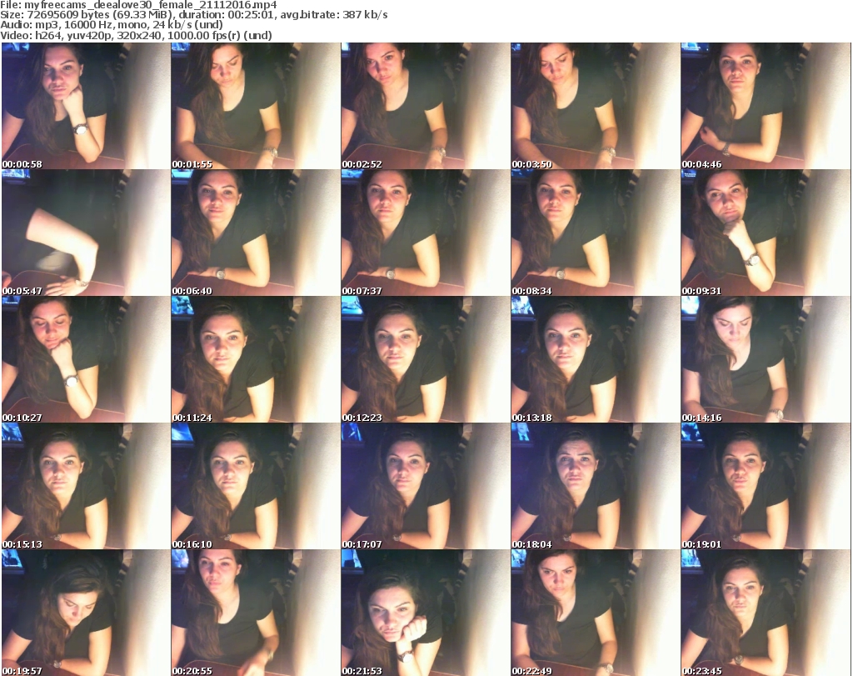This screenshot has width=853, height=676.
Task: Click the Size and duration info line
Action: coord(194,15)
